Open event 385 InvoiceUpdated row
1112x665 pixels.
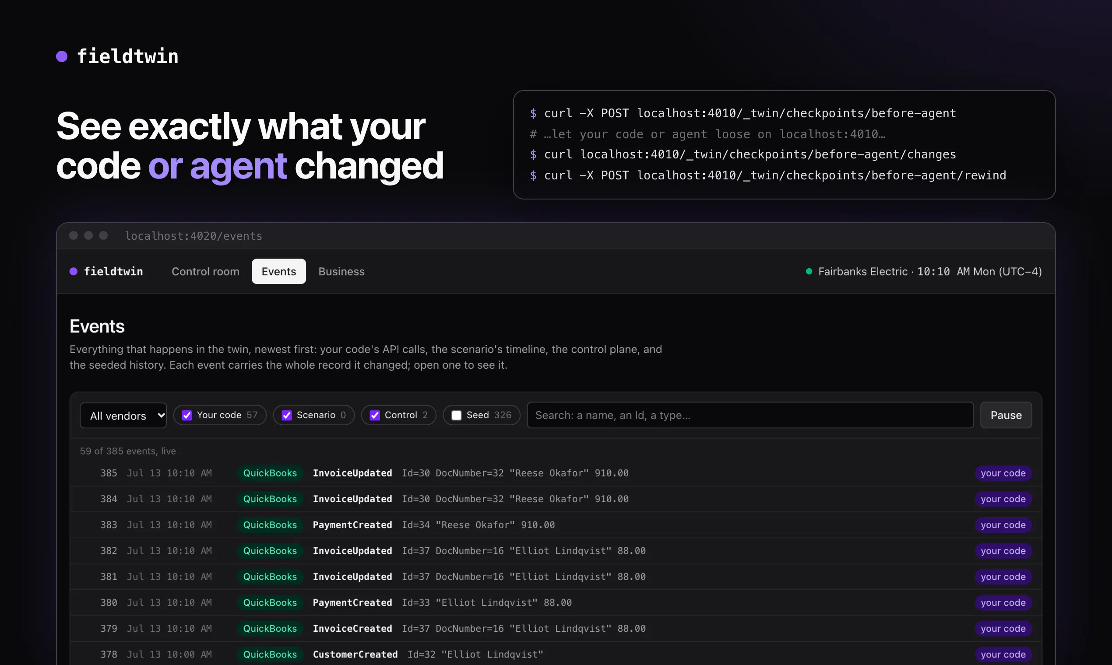click(x=556, y=473)
